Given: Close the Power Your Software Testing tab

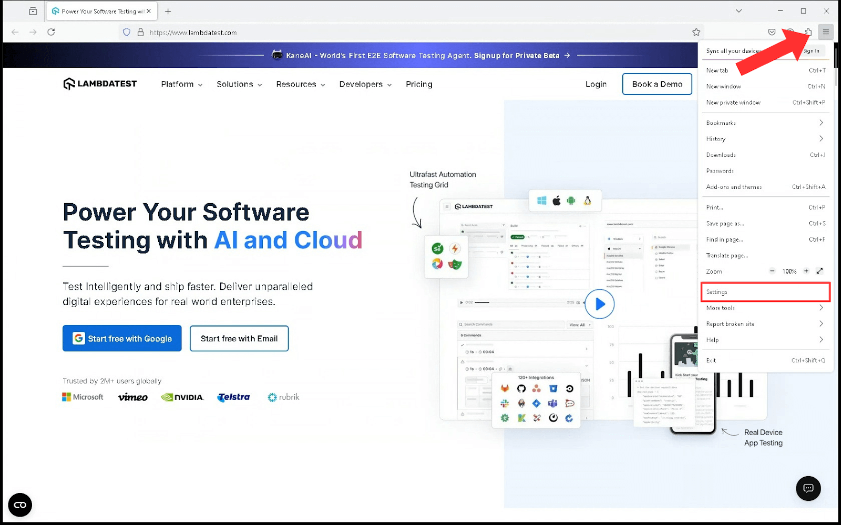Looking at the screenshot, I should coord(149,11).
